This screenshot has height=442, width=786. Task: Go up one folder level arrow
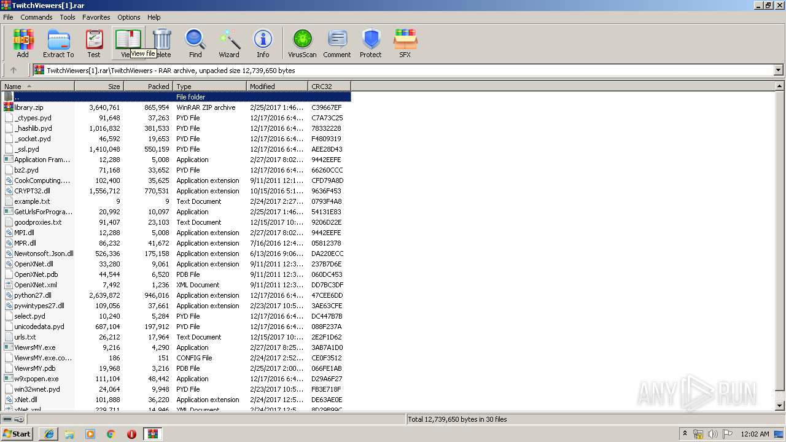14,70
